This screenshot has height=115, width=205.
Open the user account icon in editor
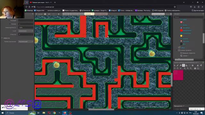pos(171,14)
